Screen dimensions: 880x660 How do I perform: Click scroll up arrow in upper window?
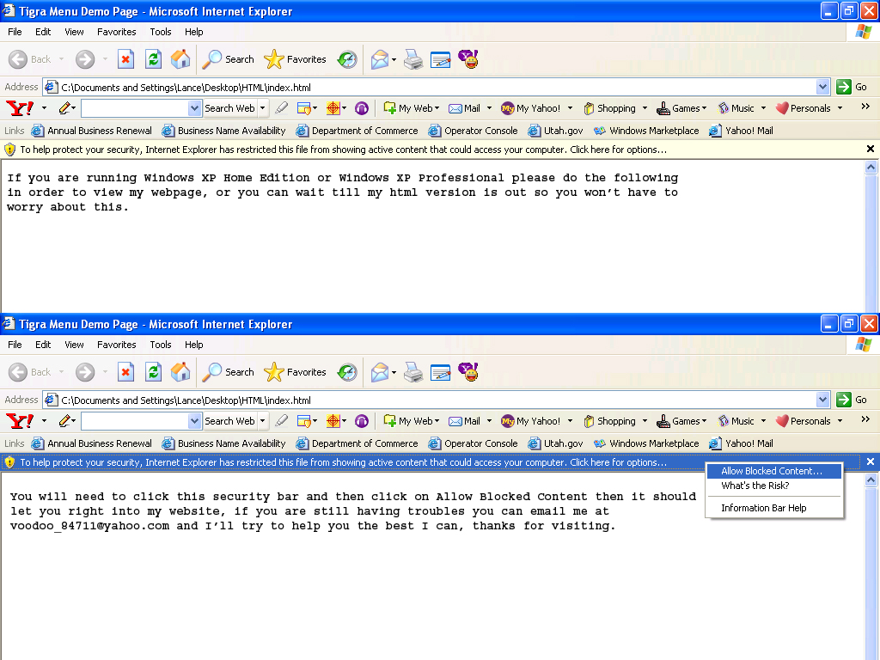[871, 167]
